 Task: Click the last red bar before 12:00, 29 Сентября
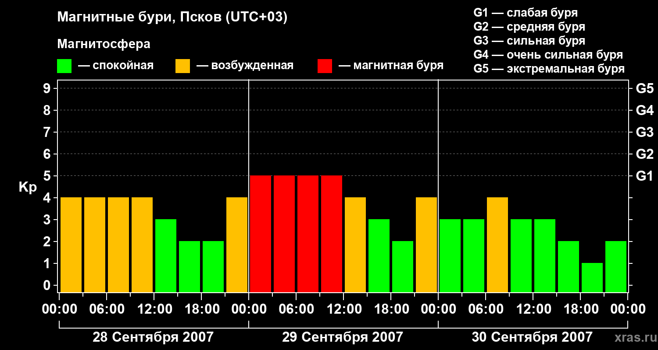pos(332,234)
